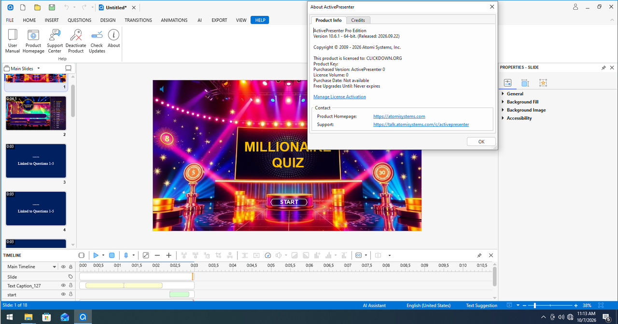Screen dimensions: 618x324
Task: Open the record narration dropdown arrow
Action: (x=133, y=255)
